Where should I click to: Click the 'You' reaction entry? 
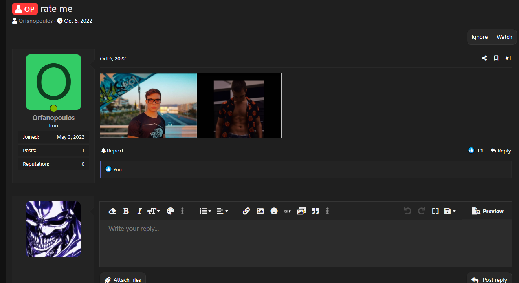click(x=117, y=169)
